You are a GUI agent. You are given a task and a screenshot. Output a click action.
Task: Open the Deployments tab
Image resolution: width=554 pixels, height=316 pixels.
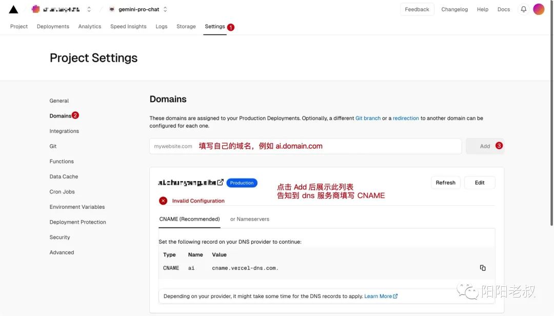click(53, 27)
